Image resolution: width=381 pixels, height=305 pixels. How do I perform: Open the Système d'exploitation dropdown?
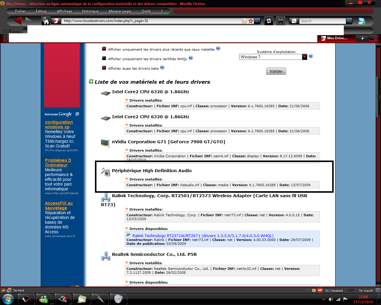[305, 57]
